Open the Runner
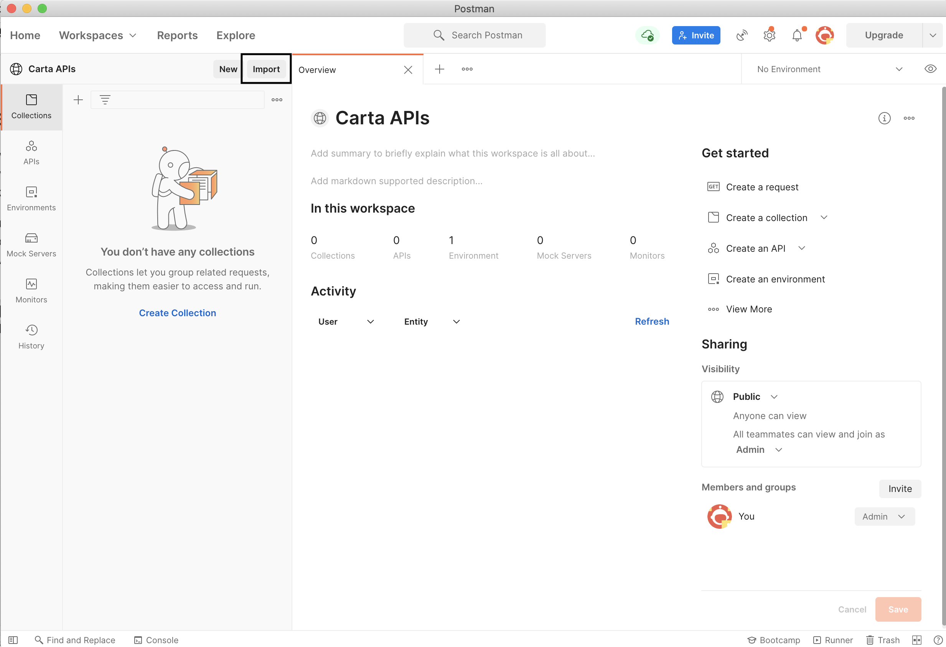The height and width of the screenshot is (647, 946). point(833,640)
